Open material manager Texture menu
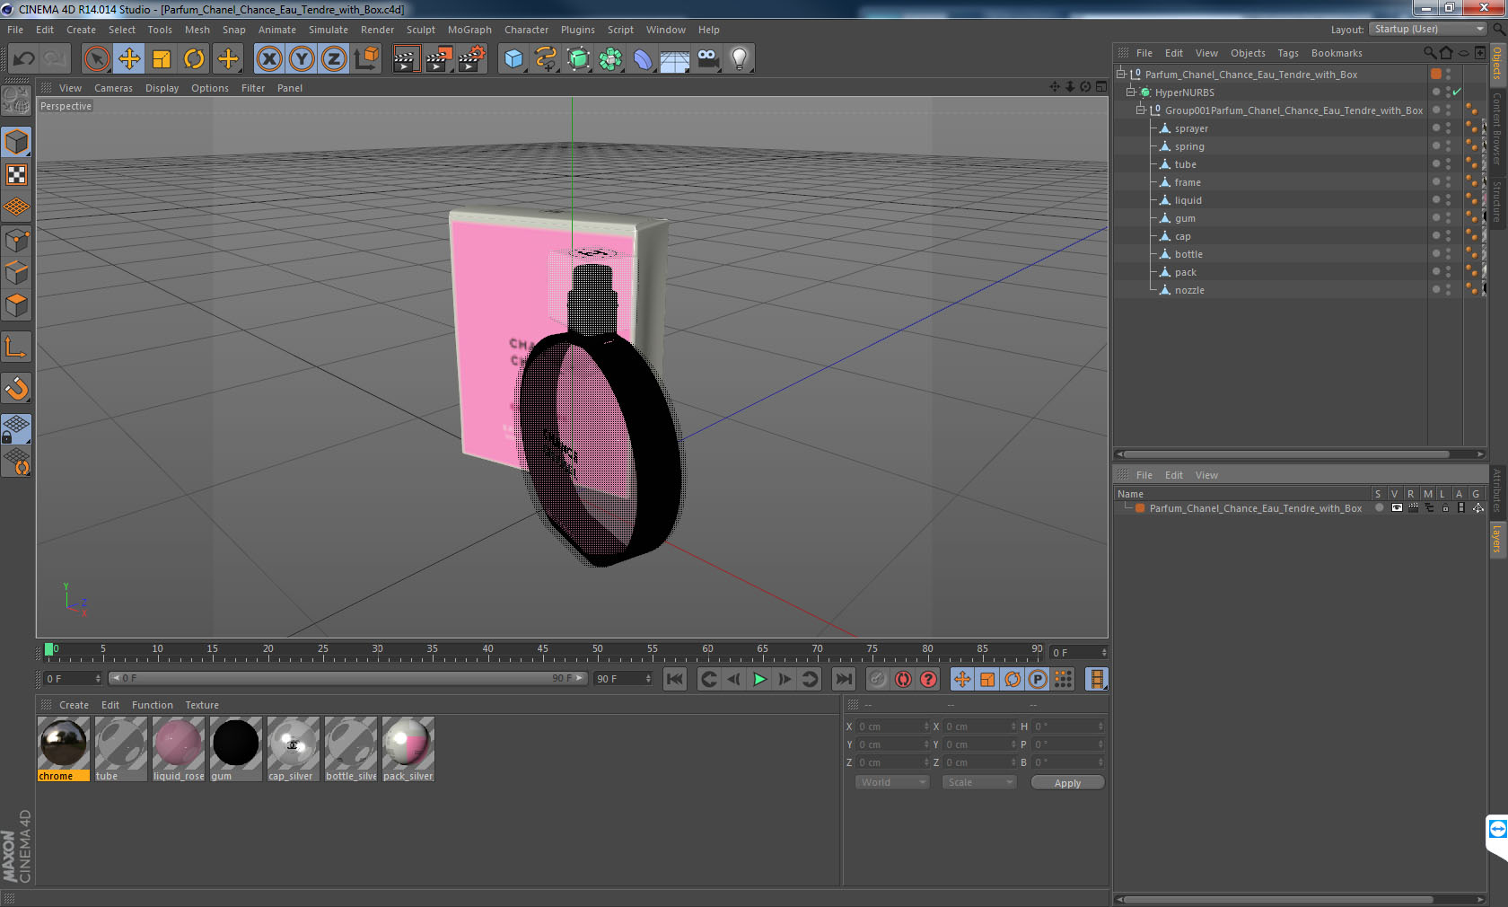This screenshot has height=907, width=1508. coord(202,705)
